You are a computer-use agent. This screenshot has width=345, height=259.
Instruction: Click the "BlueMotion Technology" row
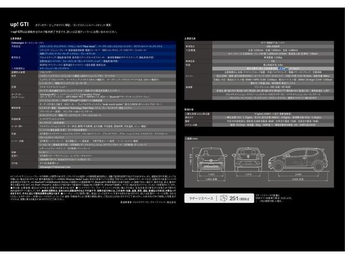coord(107,108)
